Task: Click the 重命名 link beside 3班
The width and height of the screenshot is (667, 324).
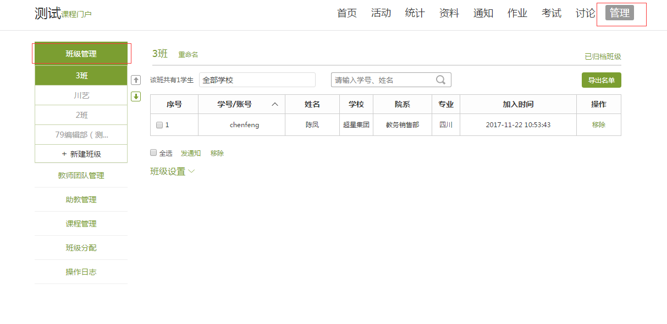Action: (188, 55)
